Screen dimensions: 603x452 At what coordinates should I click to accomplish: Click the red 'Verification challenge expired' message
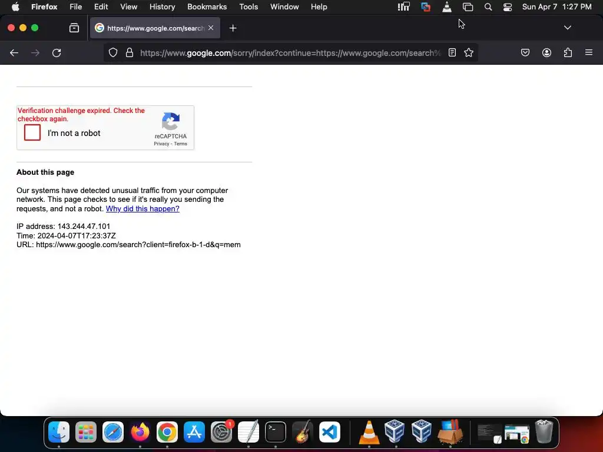point(81,115)
